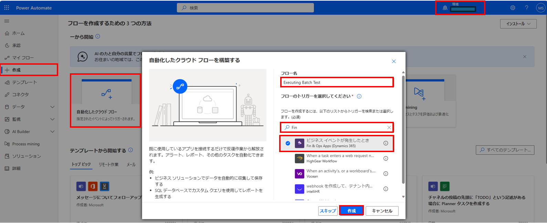Switch to メール tab
Viewport: 547px width, 223px height.
coord(131,164)
